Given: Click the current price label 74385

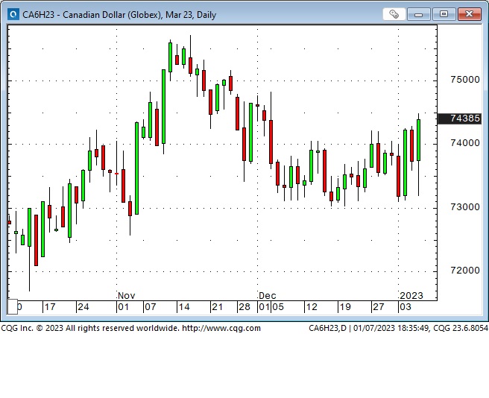Looking at the screenshot, I should click(x=459, y=119).
